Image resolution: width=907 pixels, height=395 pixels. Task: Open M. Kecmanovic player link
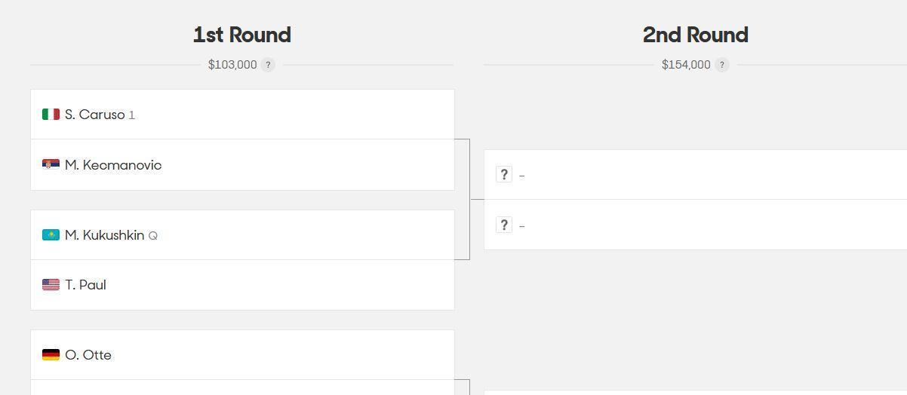tap(113, 165)
